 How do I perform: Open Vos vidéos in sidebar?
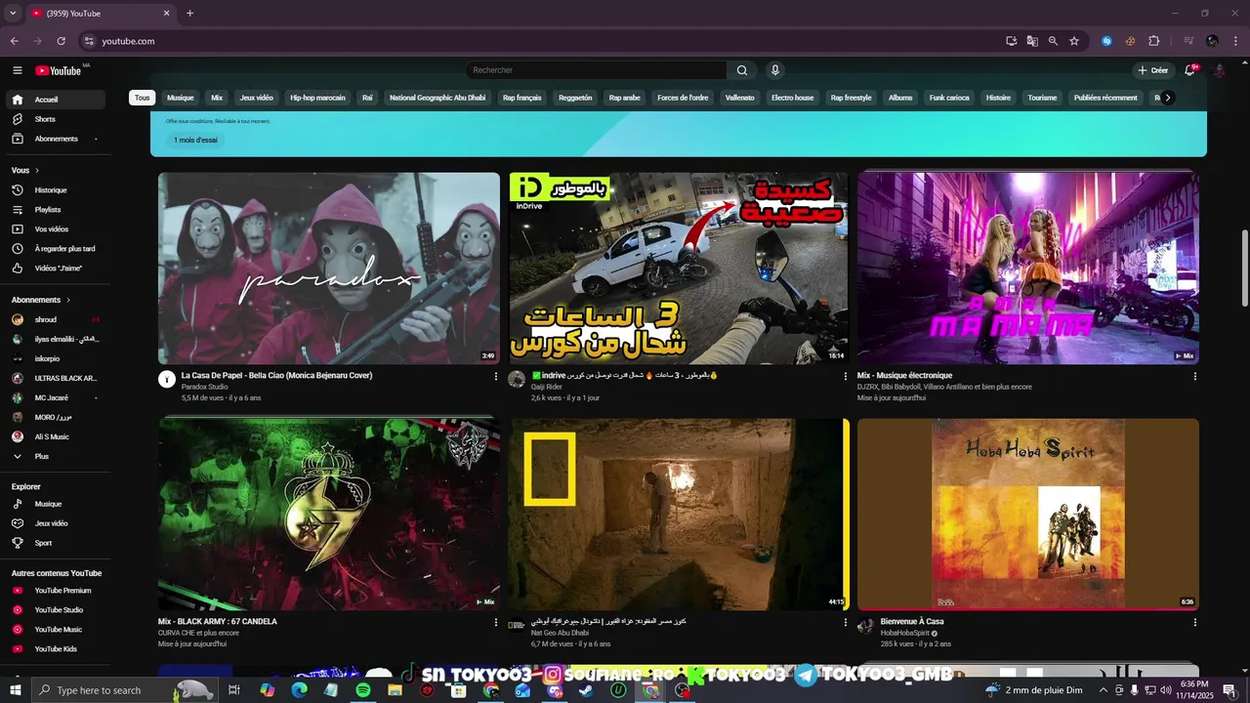pos(57,229)
